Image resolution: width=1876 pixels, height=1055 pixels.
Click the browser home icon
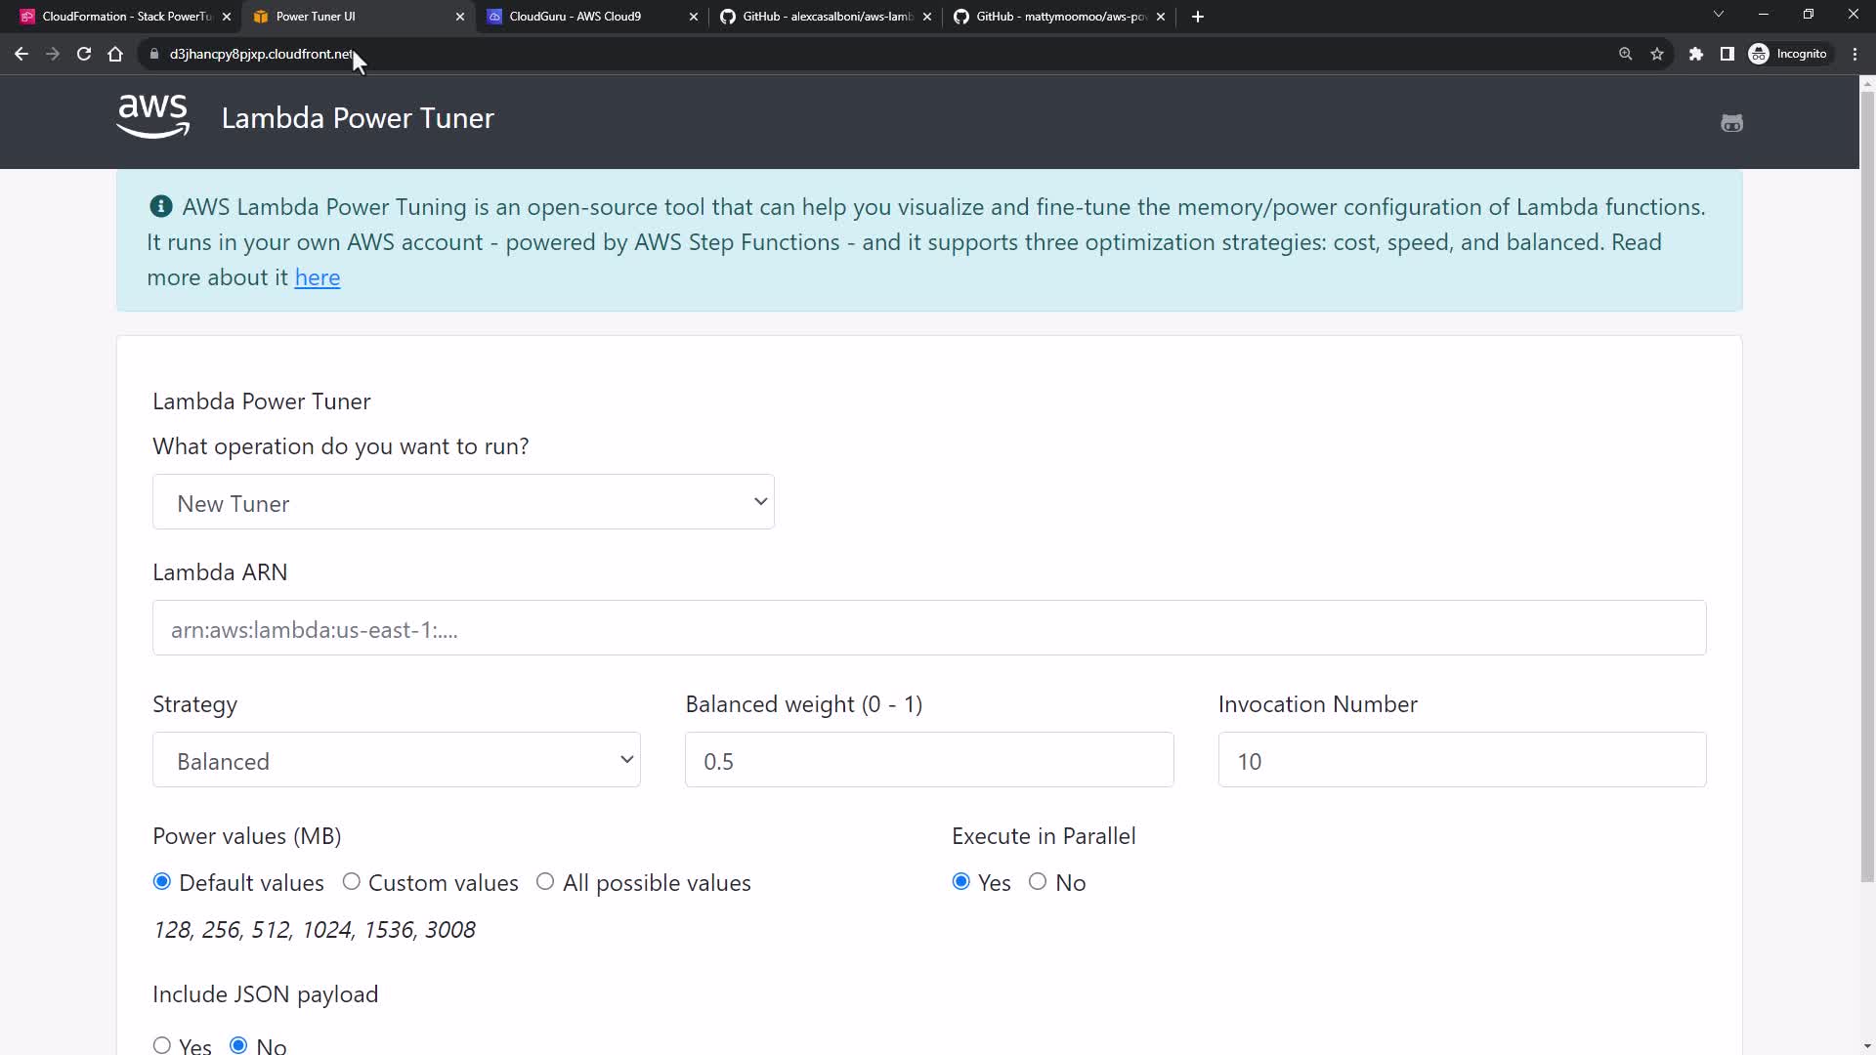pos(115,54)
